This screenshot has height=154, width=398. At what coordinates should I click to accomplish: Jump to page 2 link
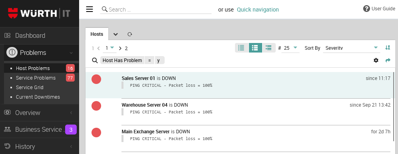[x=126, y=48]
